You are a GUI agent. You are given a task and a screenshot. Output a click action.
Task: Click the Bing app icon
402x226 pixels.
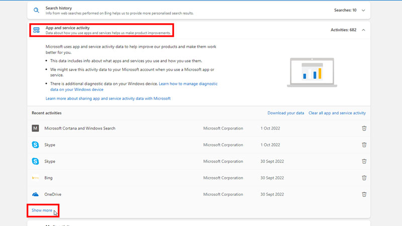pyautogui.click(x=35, y=178)
